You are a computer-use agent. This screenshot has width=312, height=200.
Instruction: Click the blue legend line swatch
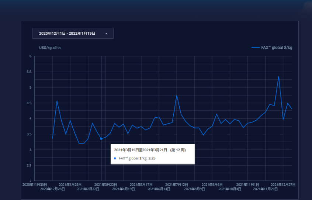[x=255, y=48]
